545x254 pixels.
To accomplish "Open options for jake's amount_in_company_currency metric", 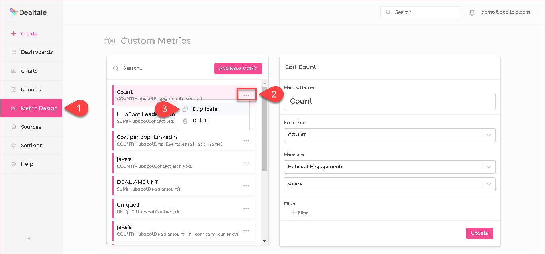I will tap(246, 230).
